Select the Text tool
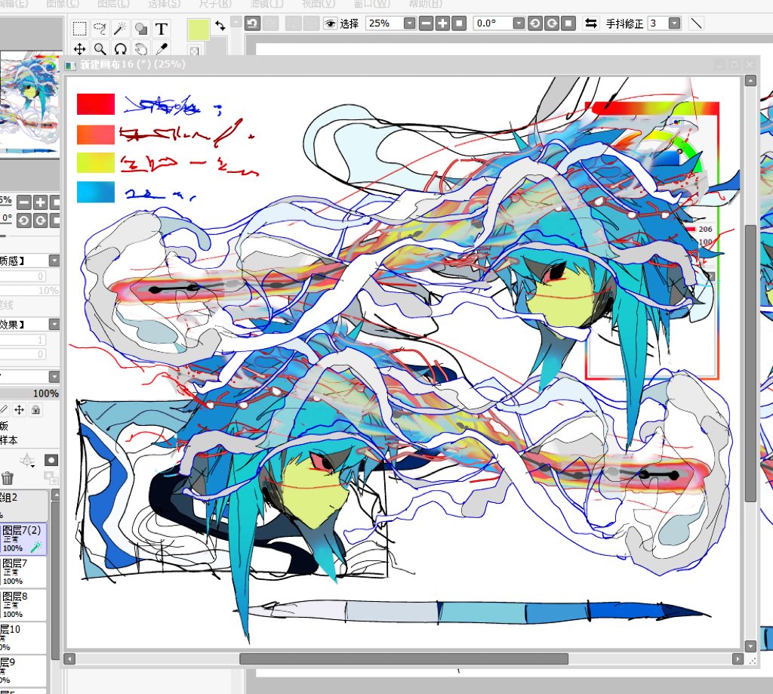Image resolution: width=773 pixels, height=694 pixels. point(162,29)
